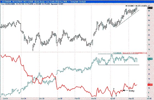The image size is (154, 100).
Task: Click the Dec-04 date axis label
Action: 42,99
